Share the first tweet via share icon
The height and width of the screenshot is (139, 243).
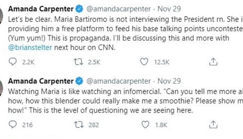214,62
